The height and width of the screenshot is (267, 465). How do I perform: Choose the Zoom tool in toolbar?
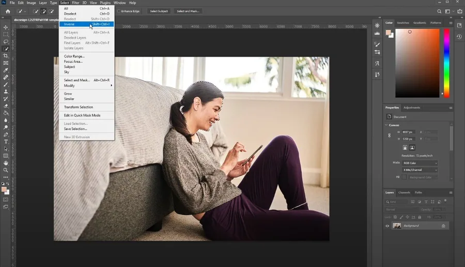click(x=6, y=170)
